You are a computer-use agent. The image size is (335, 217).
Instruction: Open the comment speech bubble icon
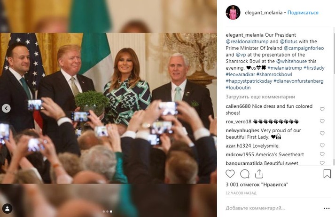(x=245, y=174)
